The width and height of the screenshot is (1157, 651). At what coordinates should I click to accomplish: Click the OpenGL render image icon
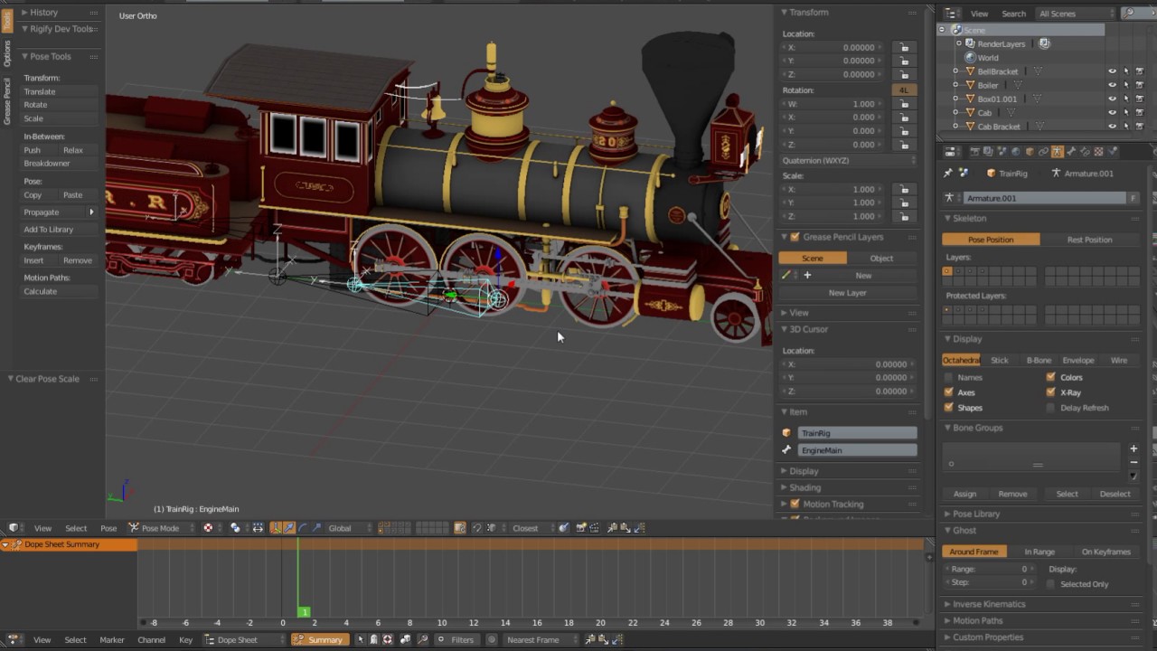tap(581, 528)
